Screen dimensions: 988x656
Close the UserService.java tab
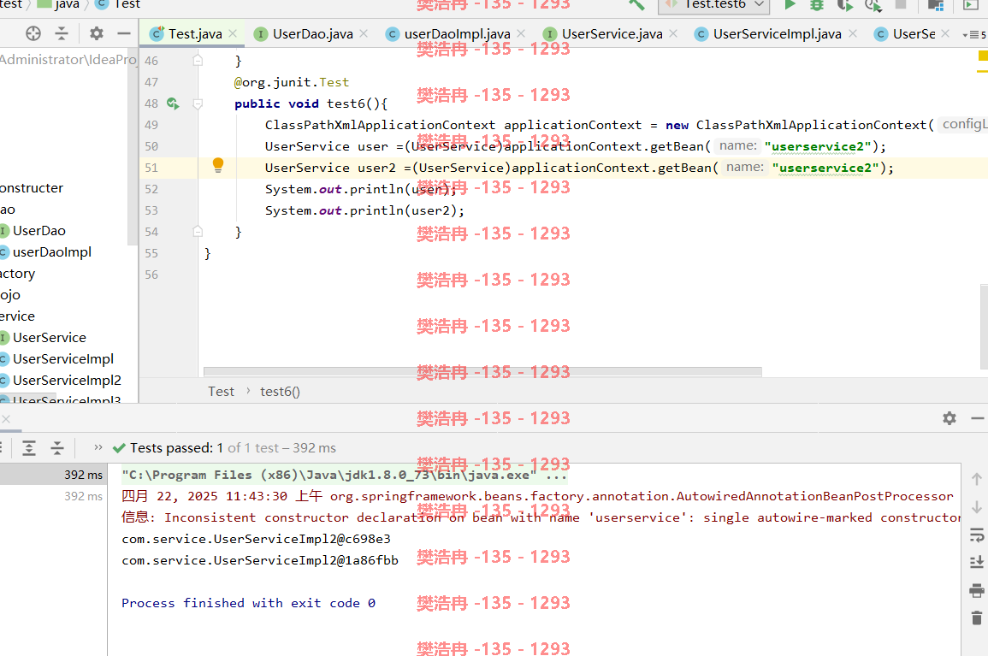pyautogui.click(x=673, y=33)
